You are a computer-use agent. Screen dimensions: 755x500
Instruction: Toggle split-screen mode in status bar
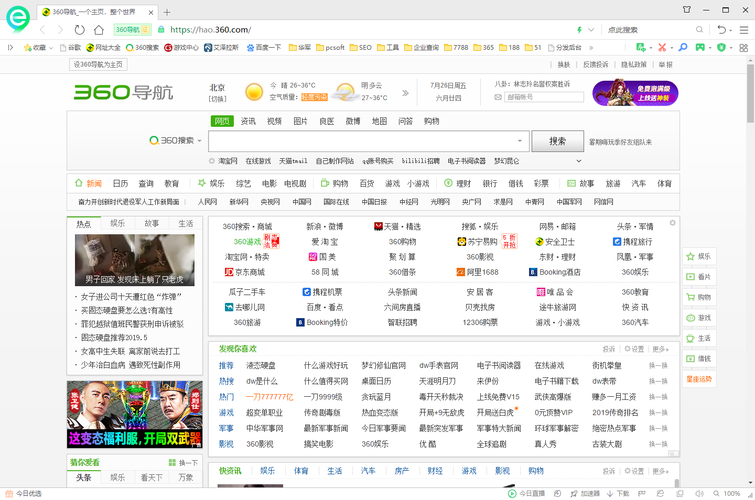(x=680, y=493)
